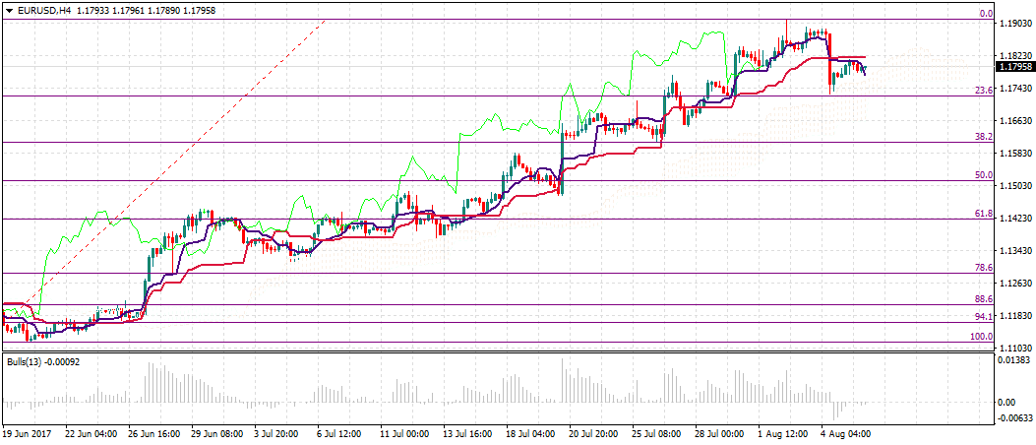Click the Bulls(13) indicator label
The image size is (1036, 445).
point(35,362)
